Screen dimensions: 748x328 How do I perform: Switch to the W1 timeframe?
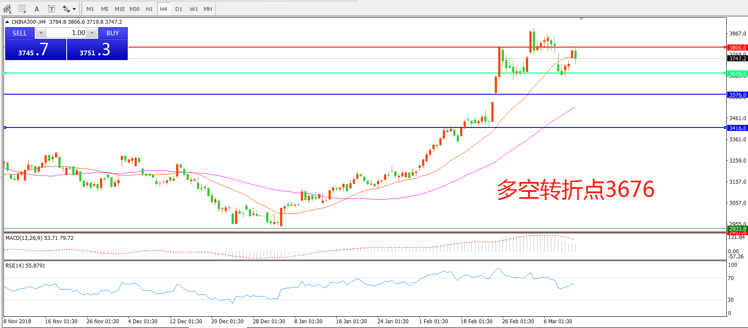(193, 9)
